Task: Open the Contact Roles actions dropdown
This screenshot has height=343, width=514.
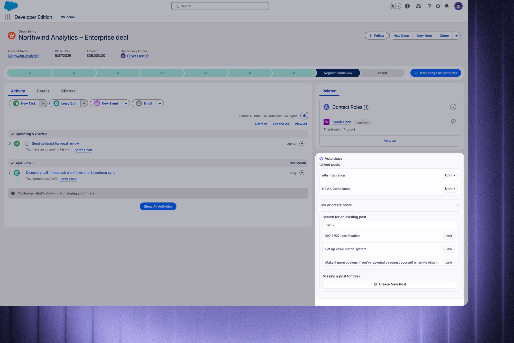Action: click(453, 107)
